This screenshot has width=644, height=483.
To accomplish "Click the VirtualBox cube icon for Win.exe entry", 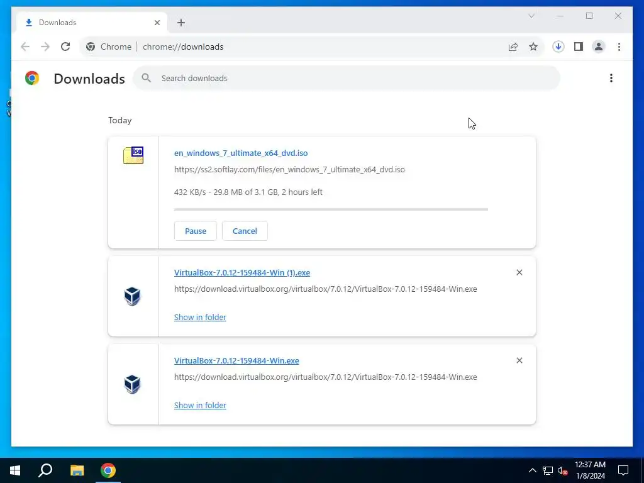I will (x=132, y=384).
